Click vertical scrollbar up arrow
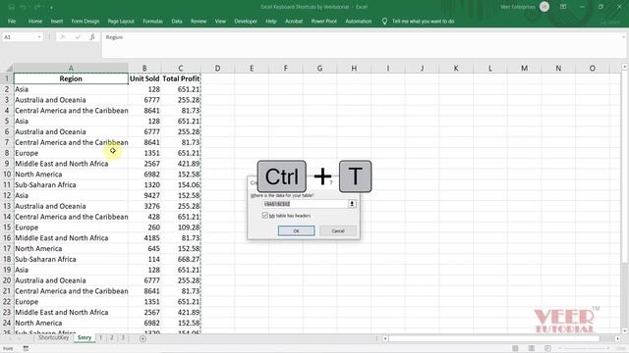The width and height of the screenshot is (629, 353). coord(625,67)
